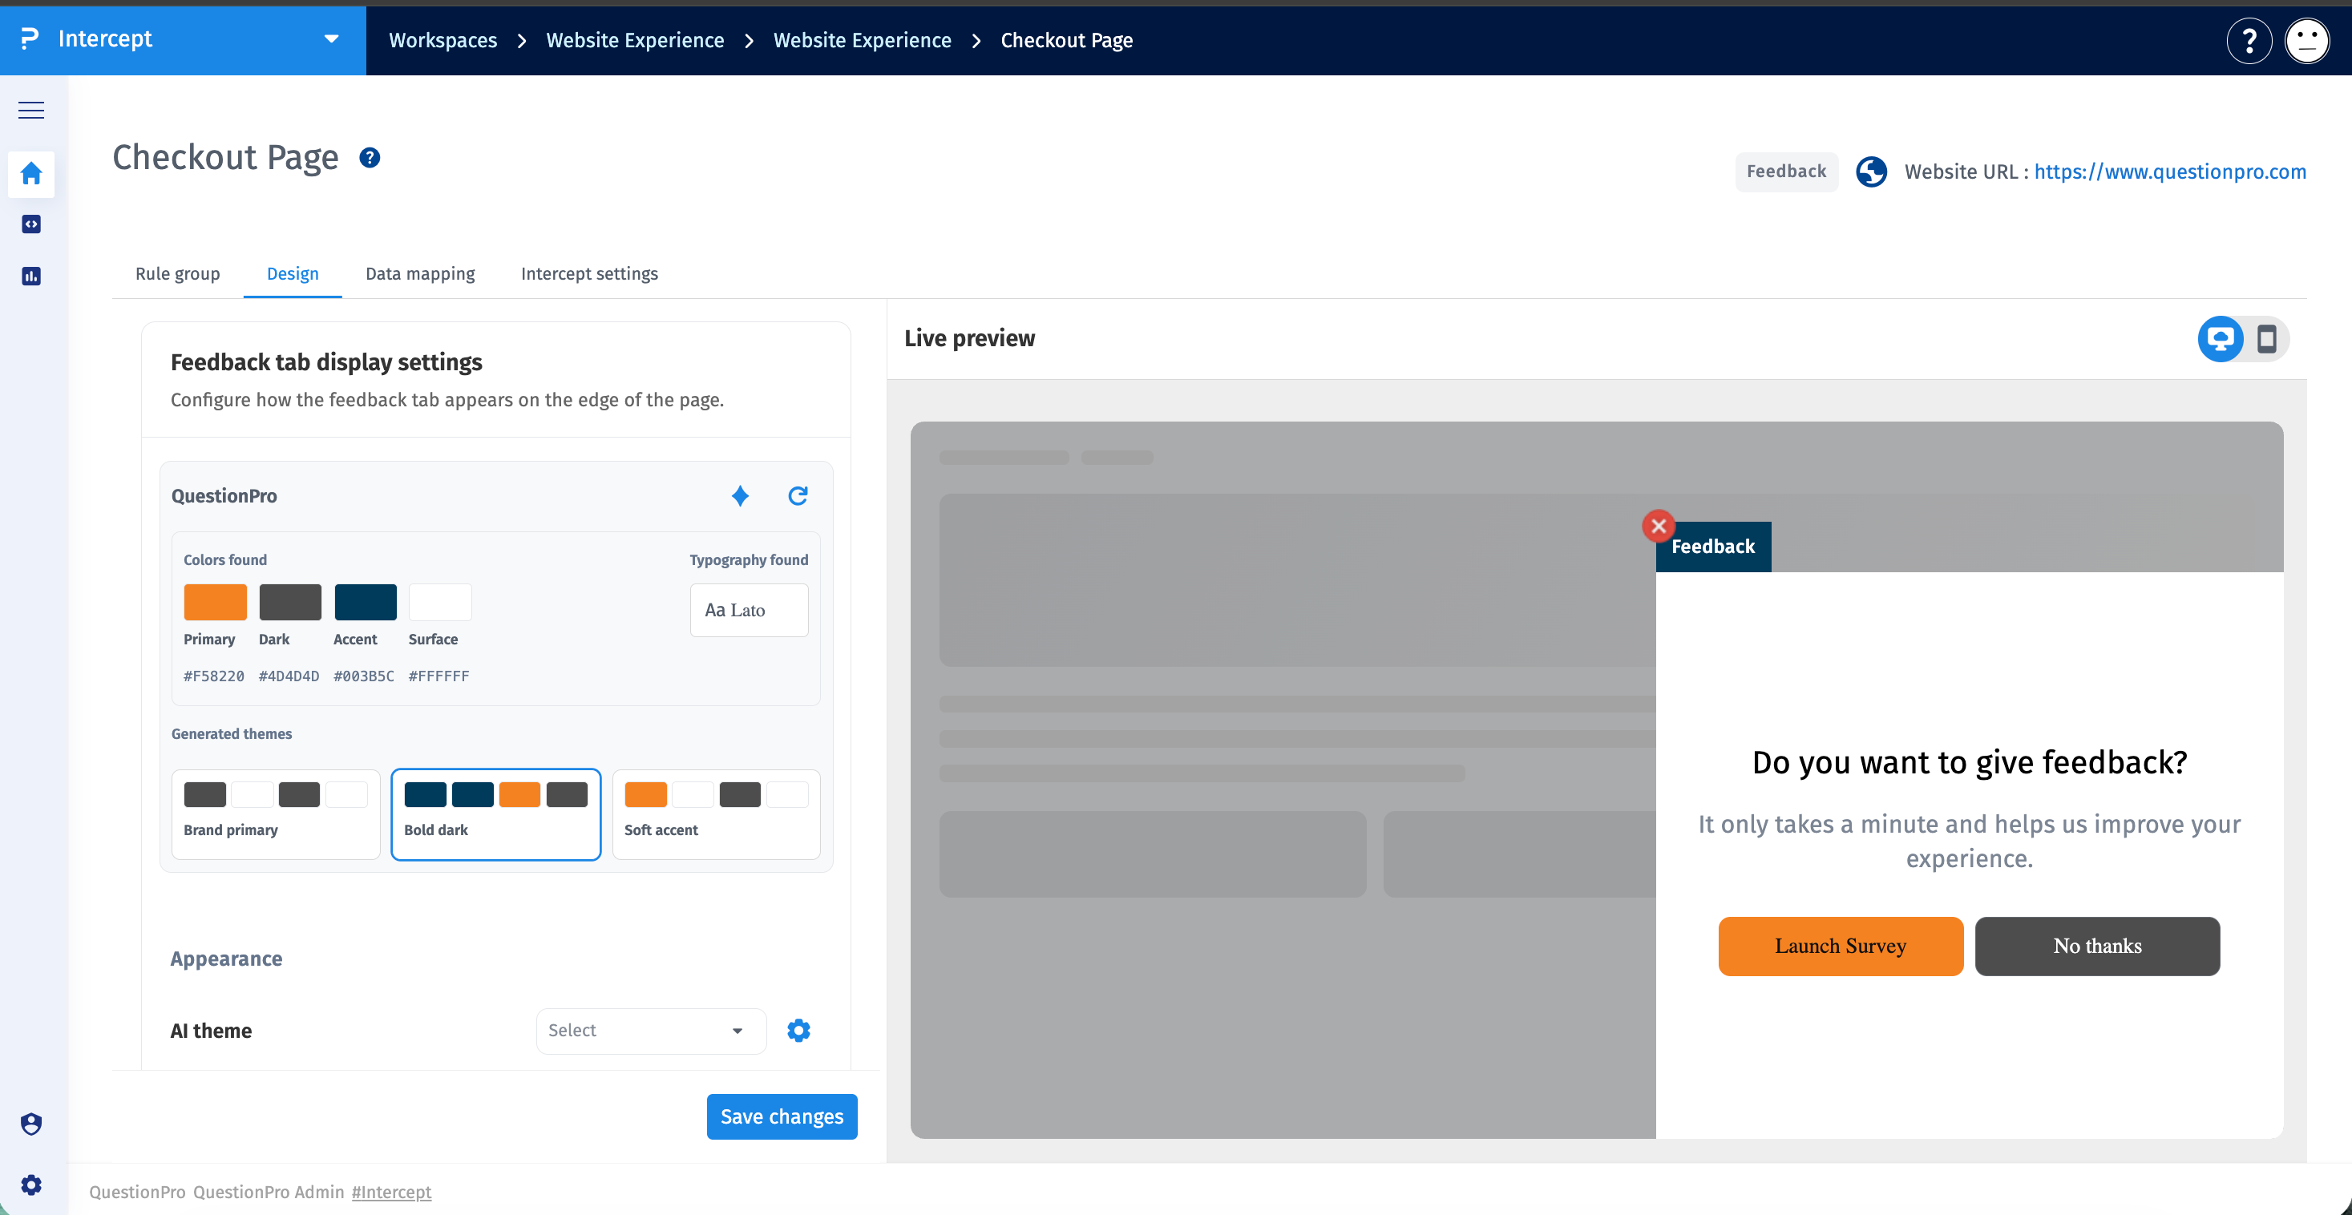The image size is (2352, 1215).
Task: Click the Surface white color swatch
Action: click(x=440, y=603)
